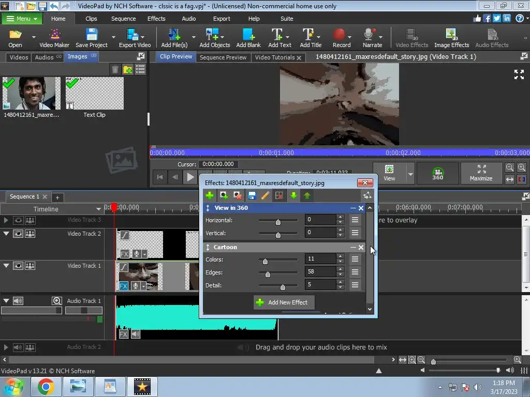The width and height of the screenshot is (530, 397).
Task: Switch to the Clips ribbon tab
Action: tap(91, 19)
